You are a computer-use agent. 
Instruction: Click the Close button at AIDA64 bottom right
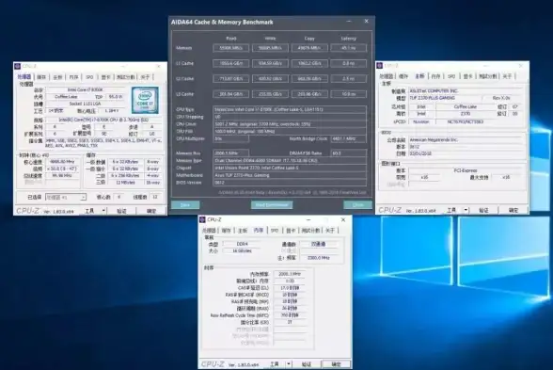point(357,205)
